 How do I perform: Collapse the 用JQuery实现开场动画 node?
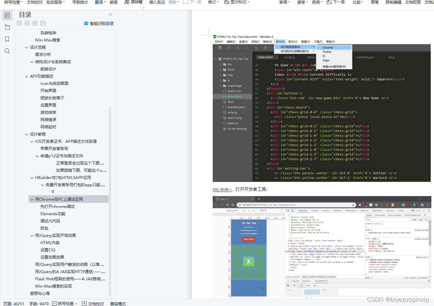point(32,236)
